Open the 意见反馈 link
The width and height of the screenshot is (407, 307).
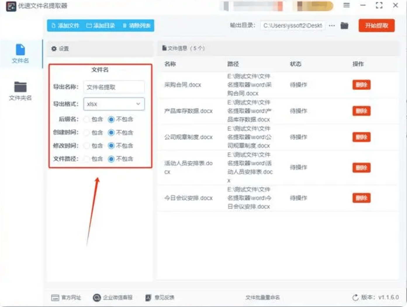[x=160, y=298]
